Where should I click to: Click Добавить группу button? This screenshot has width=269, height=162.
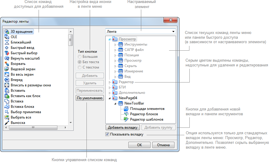(x=158, y=127)
